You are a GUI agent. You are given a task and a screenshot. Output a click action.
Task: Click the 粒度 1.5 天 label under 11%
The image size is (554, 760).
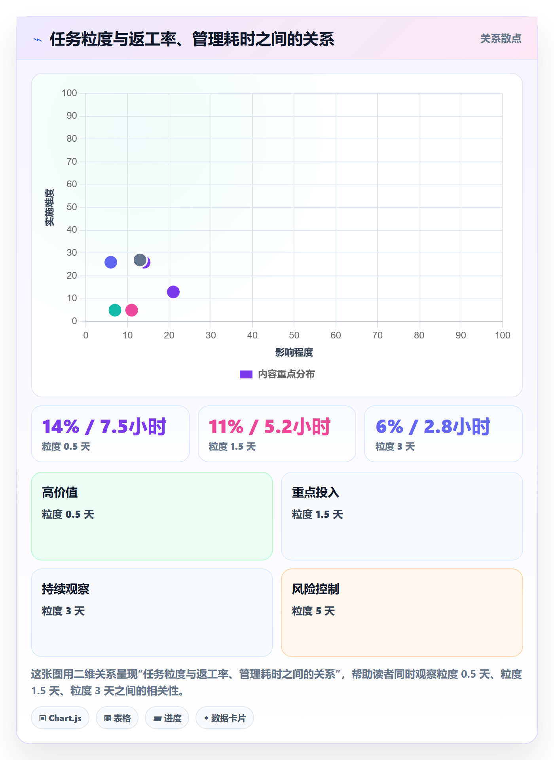(232, 446)
